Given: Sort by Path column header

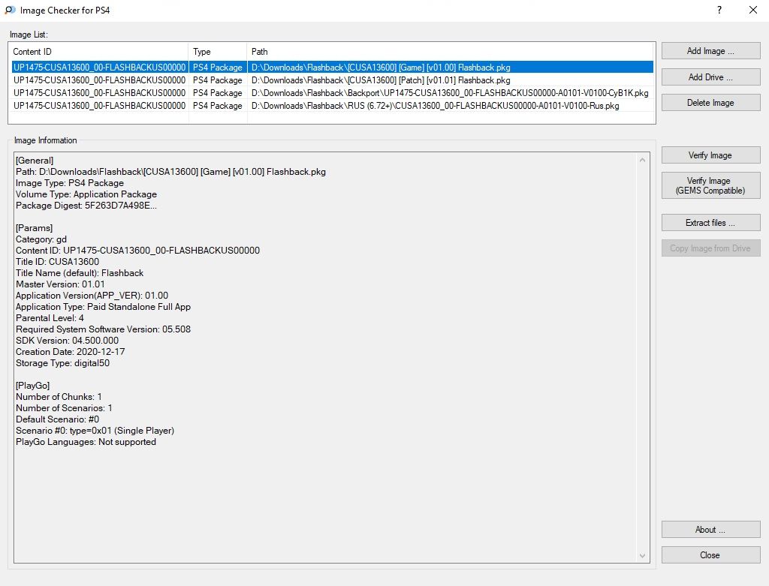Looking at the screenshot, I should coord(451,52).
